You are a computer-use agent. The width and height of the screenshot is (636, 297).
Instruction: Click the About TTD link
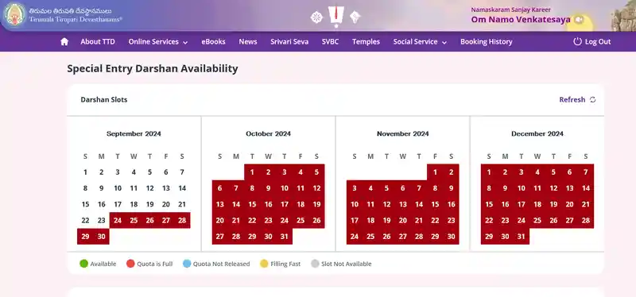(x=98, y=42)
